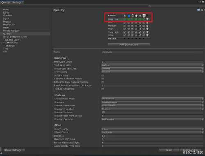Image resolution: width=205 pixels, height=156 pixels.
Task: Open the Physics 2D settings category
Action: 9,25
